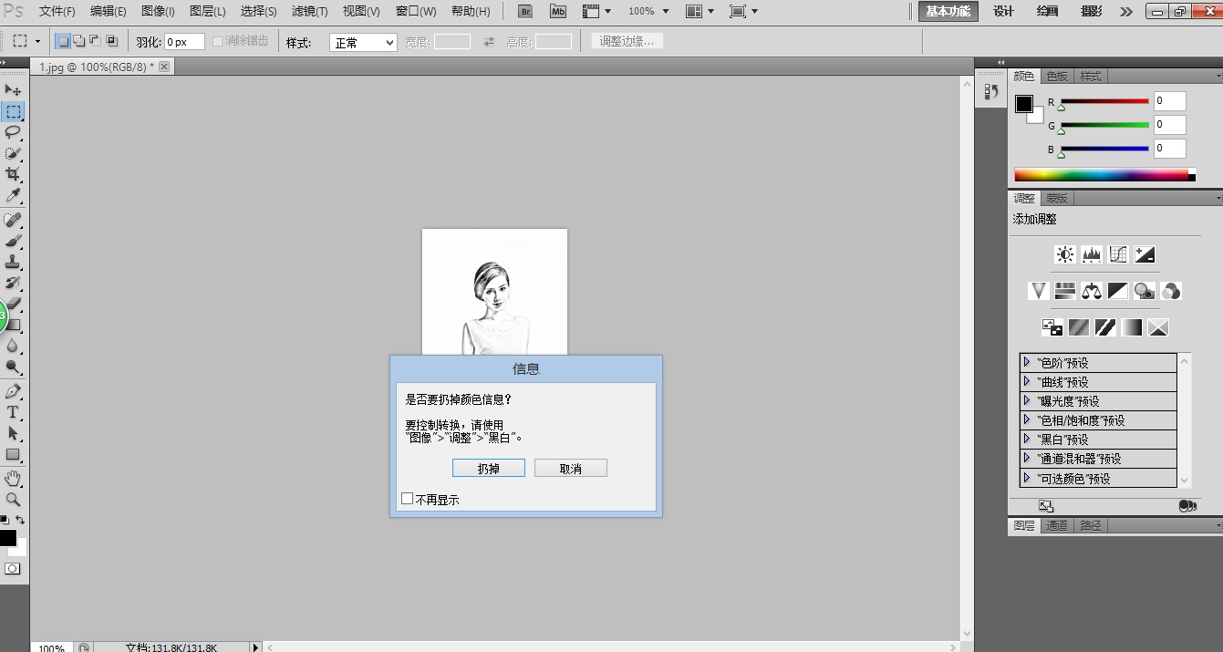
Task: Select the Lasso tool
Action: tap(13, 132)
